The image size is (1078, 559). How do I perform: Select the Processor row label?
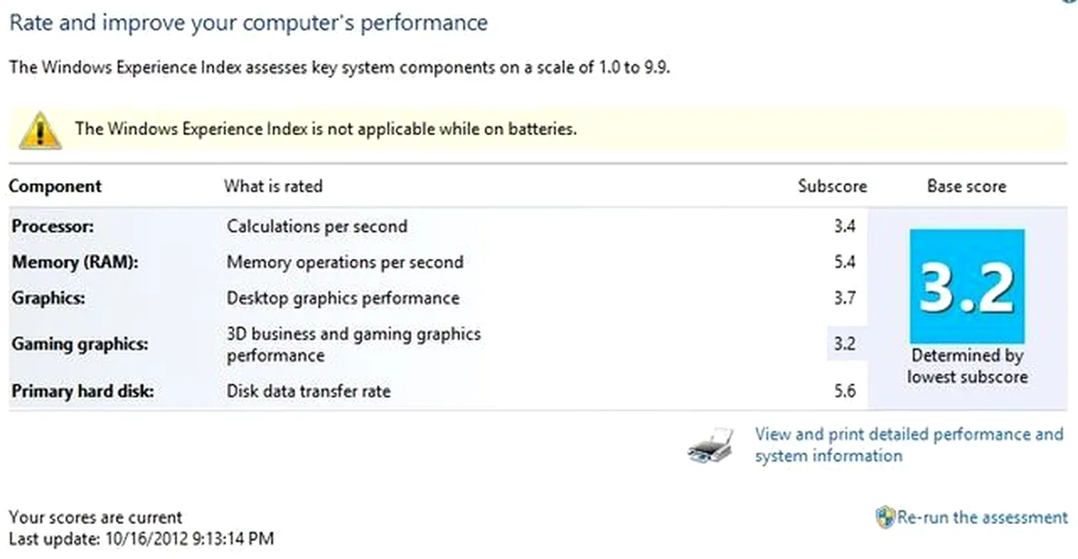pos(53,227)
